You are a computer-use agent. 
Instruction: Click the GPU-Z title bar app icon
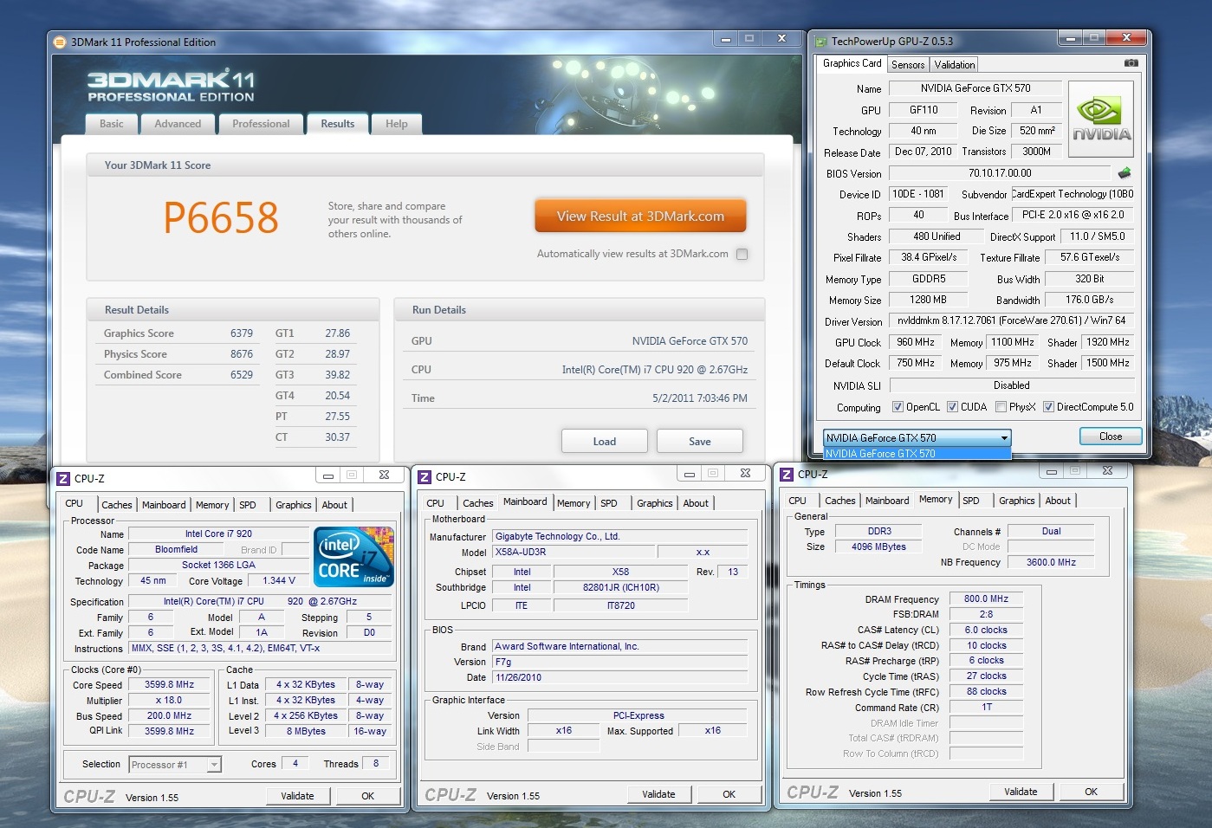pos(820,41)
